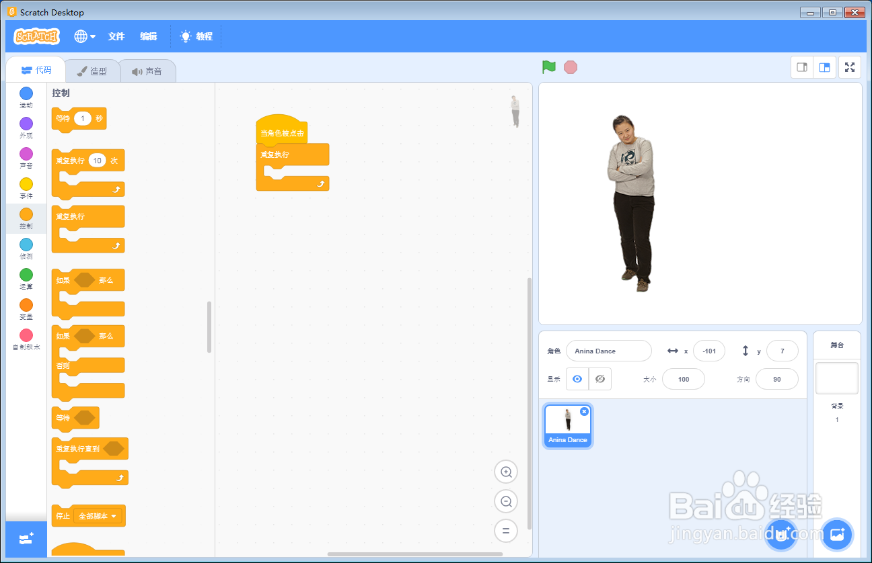Image resolution: width=872 pixels, height=563 pixels.
Task: Click the block palette vertical scrollbar
Action: 209,327
